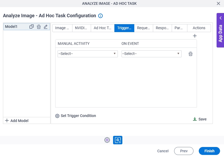The width and height of the screenshot is (224, 156).
Task: Click the copy icon for Model1
Action: point(31,27)
